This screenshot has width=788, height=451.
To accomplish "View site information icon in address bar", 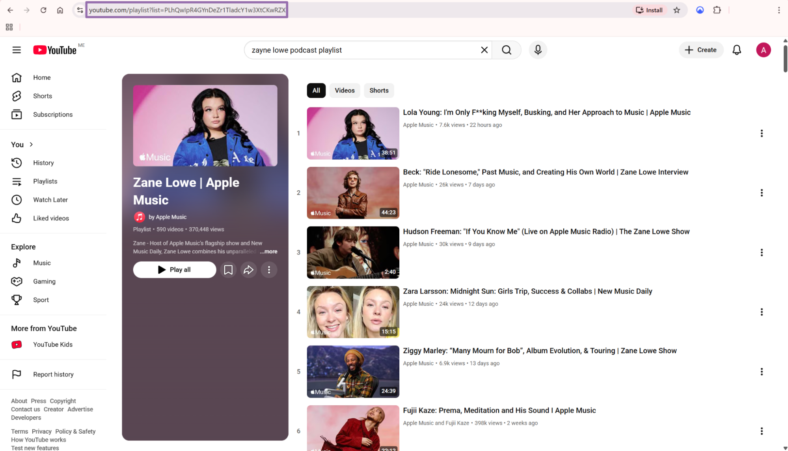I will pyautogui.click(x=80, y=10).
